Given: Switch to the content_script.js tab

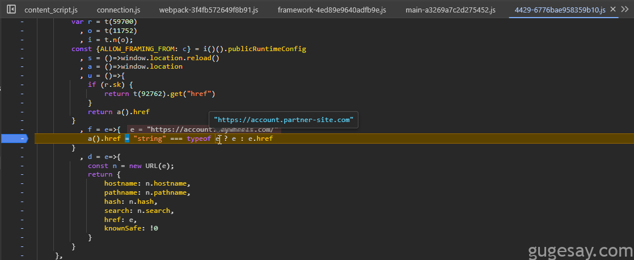Looking at the screenshot, I should pos(51,10).
